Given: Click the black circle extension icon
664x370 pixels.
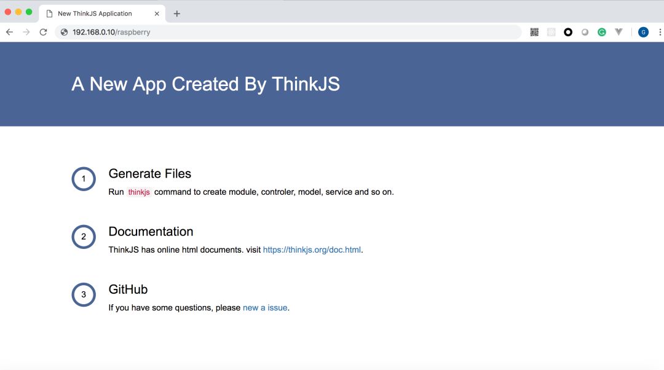Looking at the screenshot, I should [x=568, y=32].
